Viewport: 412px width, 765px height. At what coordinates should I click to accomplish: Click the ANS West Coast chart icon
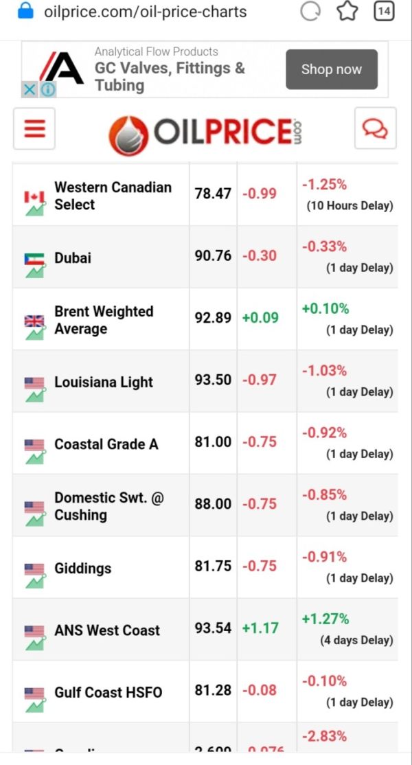pos(34,637)
